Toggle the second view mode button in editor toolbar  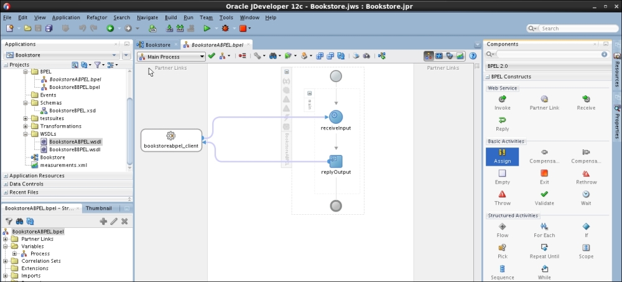click(x=439, y=56)
